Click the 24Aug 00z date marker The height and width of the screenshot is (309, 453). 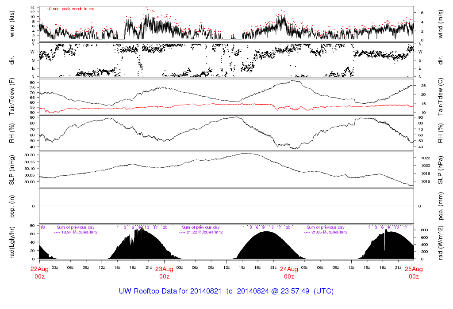(289, 272)
